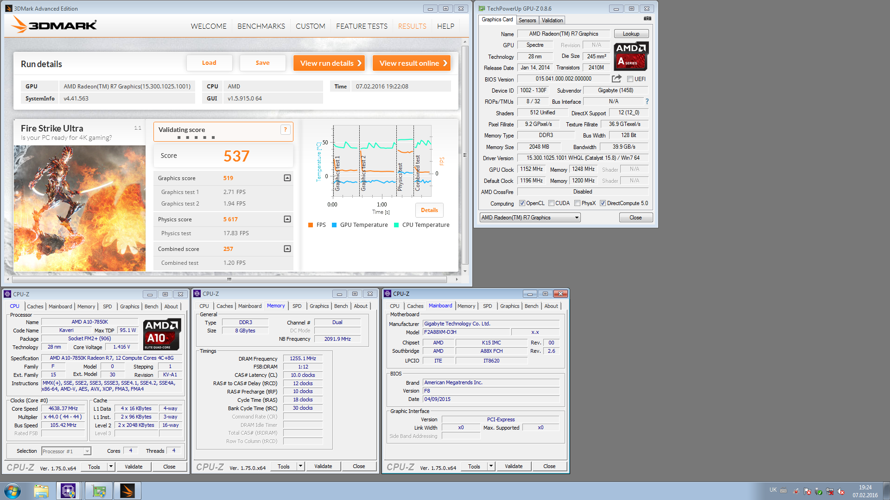This screenshot has width=890, height=500.
Task: Open the Windows Start orb
Action: [x=13, y=491]
